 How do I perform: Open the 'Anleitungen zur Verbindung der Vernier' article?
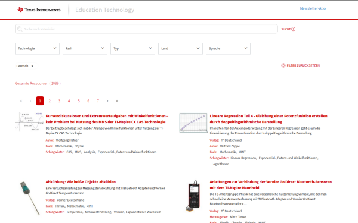pyautogui.click(x=271, y=185)
